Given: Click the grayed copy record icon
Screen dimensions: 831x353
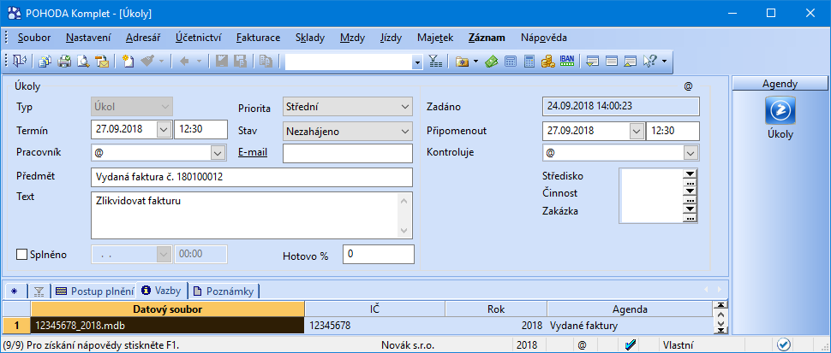Looking at the screenshot, I should pyautogui.click(x=266, y=62).
